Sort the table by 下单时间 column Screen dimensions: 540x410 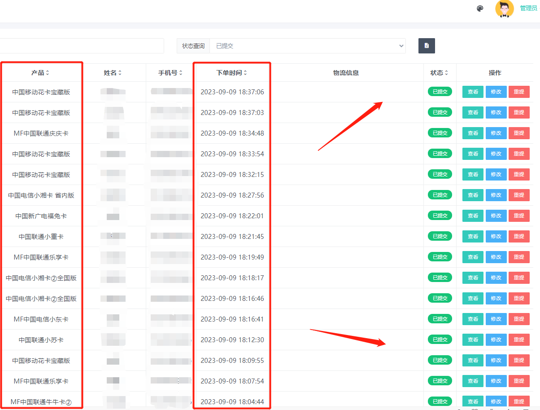point(231,73)
